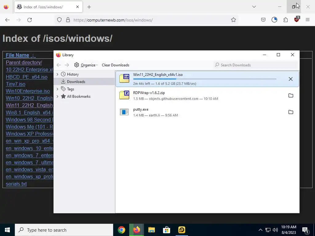Open the tracking protection shield icon
The width and height of the screenshot is (315, 236).
pyautogui.click(x=59, y=20)
